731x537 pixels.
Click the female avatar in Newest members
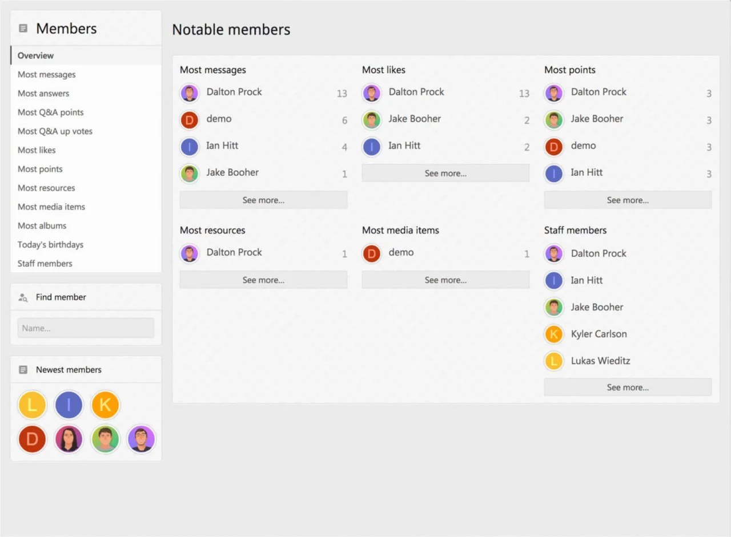pyautogui.click(x=69, y=439)
